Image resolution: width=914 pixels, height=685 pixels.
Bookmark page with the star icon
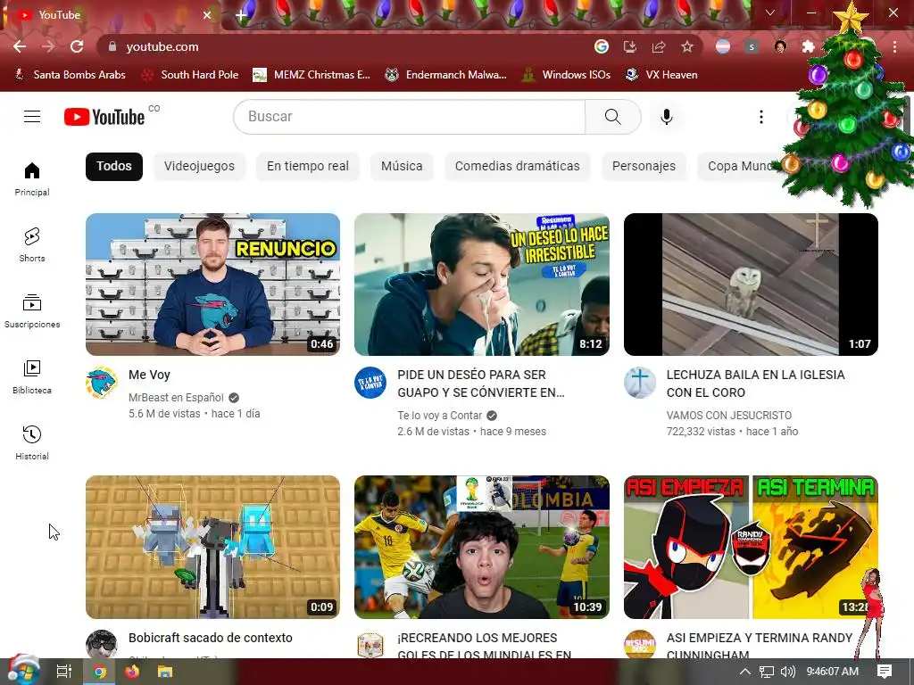[x=687, y=46]
